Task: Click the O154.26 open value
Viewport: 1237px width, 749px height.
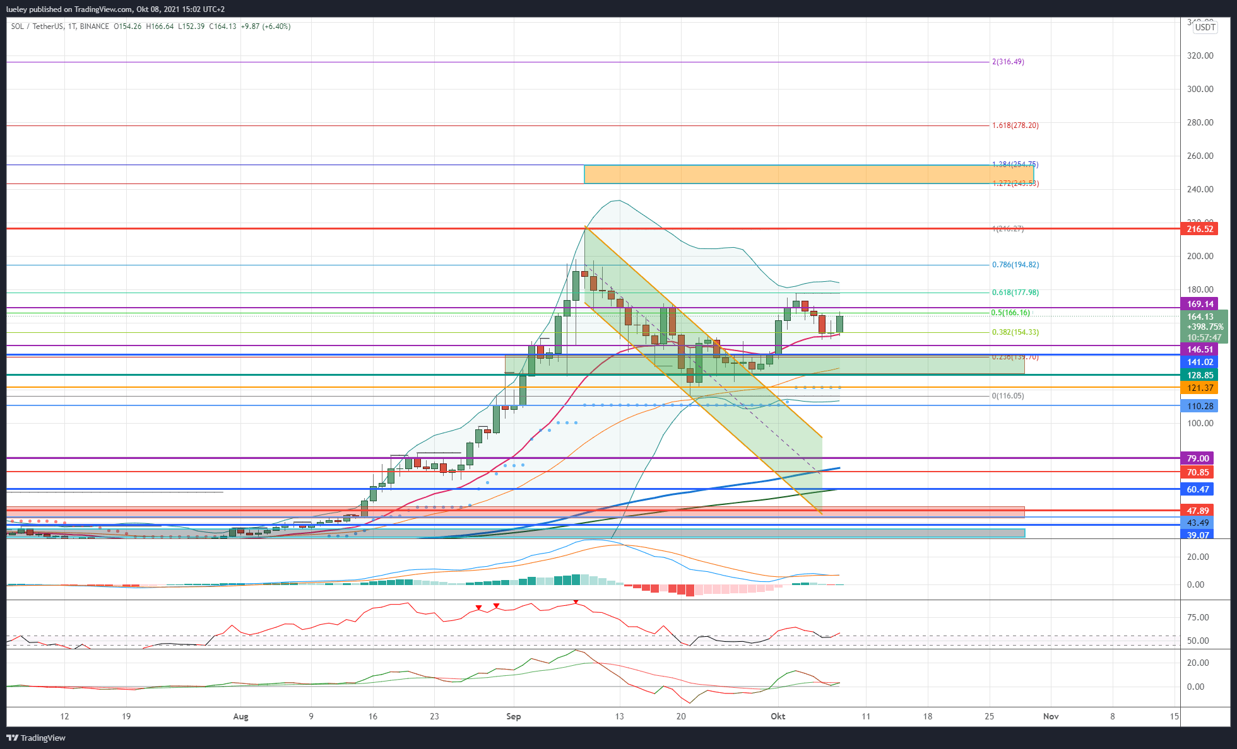Action: pos(127,26)
